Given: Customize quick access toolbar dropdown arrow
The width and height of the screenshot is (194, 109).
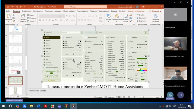Looking at the screenshot, I should [x=24, y=7].
